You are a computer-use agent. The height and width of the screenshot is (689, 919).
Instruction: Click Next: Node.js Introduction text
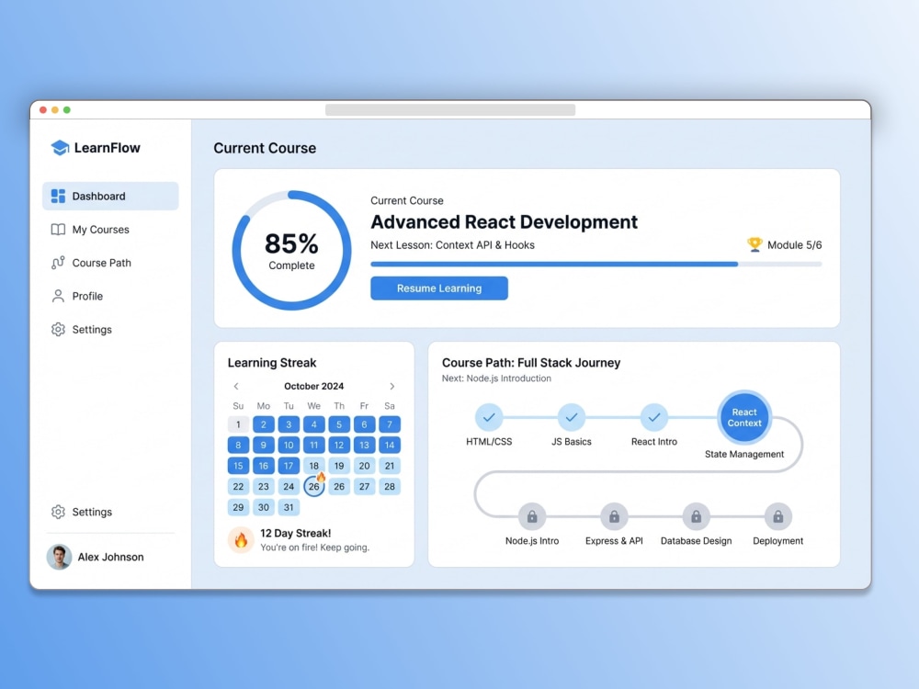point(496,378)
